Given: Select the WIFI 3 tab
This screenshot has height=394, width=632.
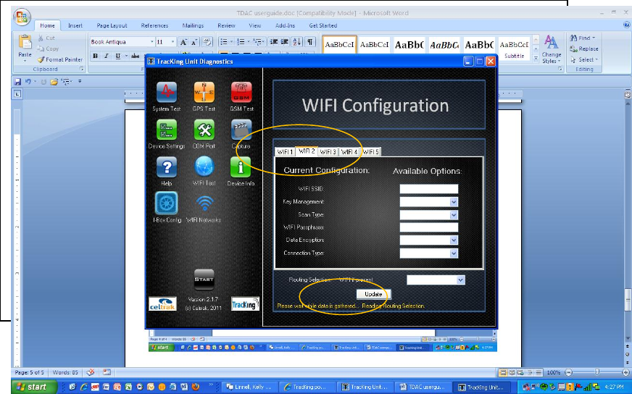Looking at the screenshot, I should click(x=328, y=152).
